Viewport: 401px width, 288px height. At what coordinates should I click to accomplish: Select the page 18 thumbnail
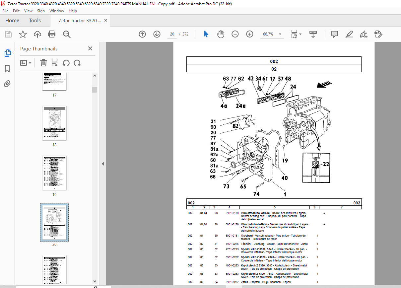[x=54, y=123]
